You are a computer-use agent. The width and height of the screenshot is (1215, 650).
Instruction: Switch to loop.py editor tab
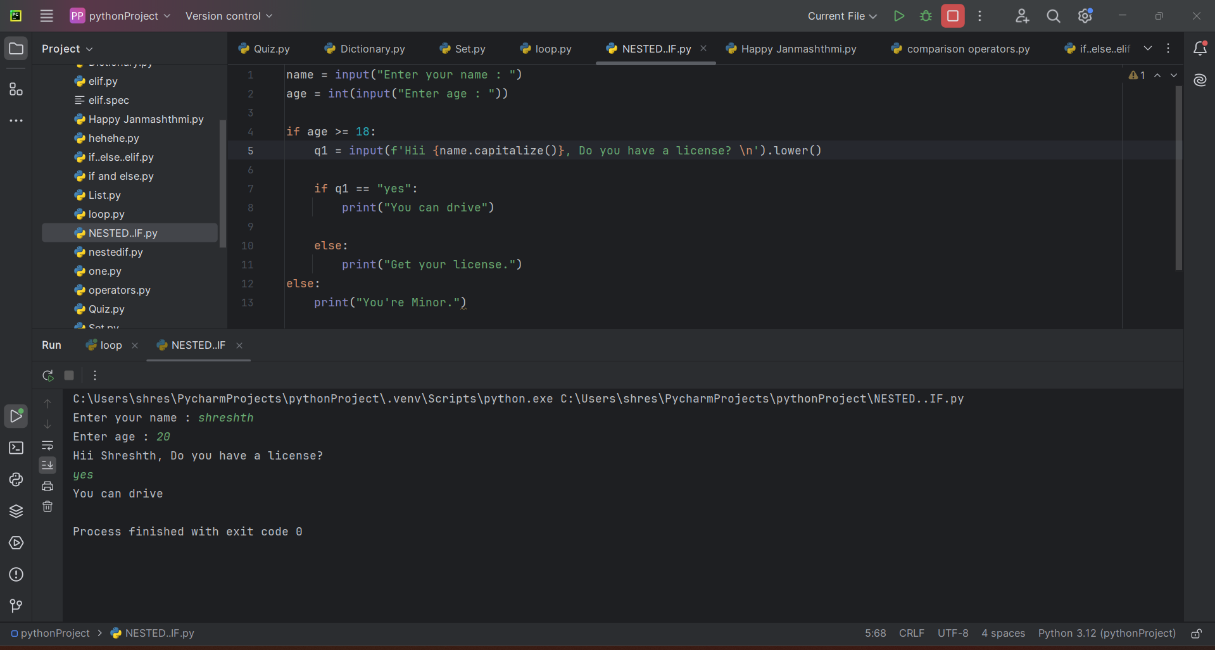click(546, 49)
